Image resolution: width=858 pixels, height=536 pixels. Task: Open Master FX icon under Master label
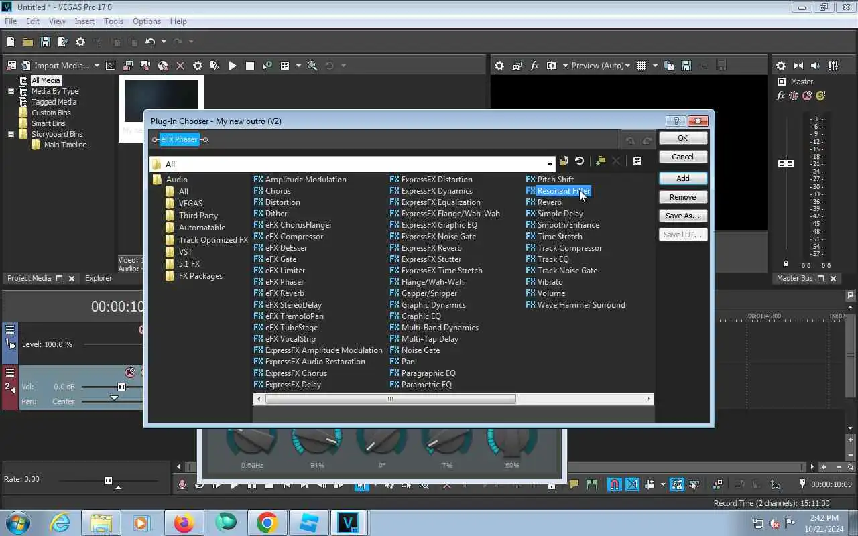point(780,96)
